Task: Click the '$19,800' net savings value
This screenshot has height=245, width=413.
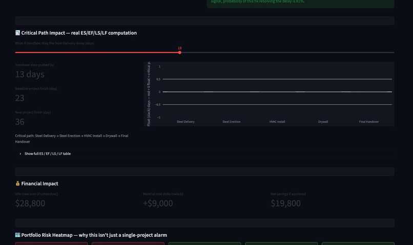Action: pos(286,203)
